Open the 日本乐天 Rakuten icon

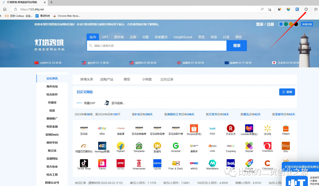pos(230,128)
